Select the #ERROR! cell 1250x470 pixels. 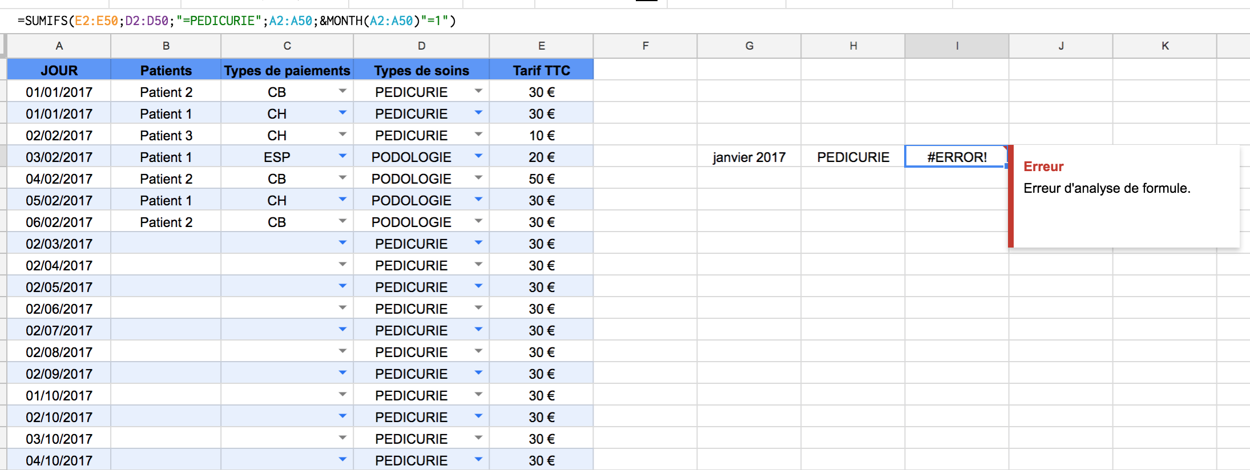click(957, 156)
